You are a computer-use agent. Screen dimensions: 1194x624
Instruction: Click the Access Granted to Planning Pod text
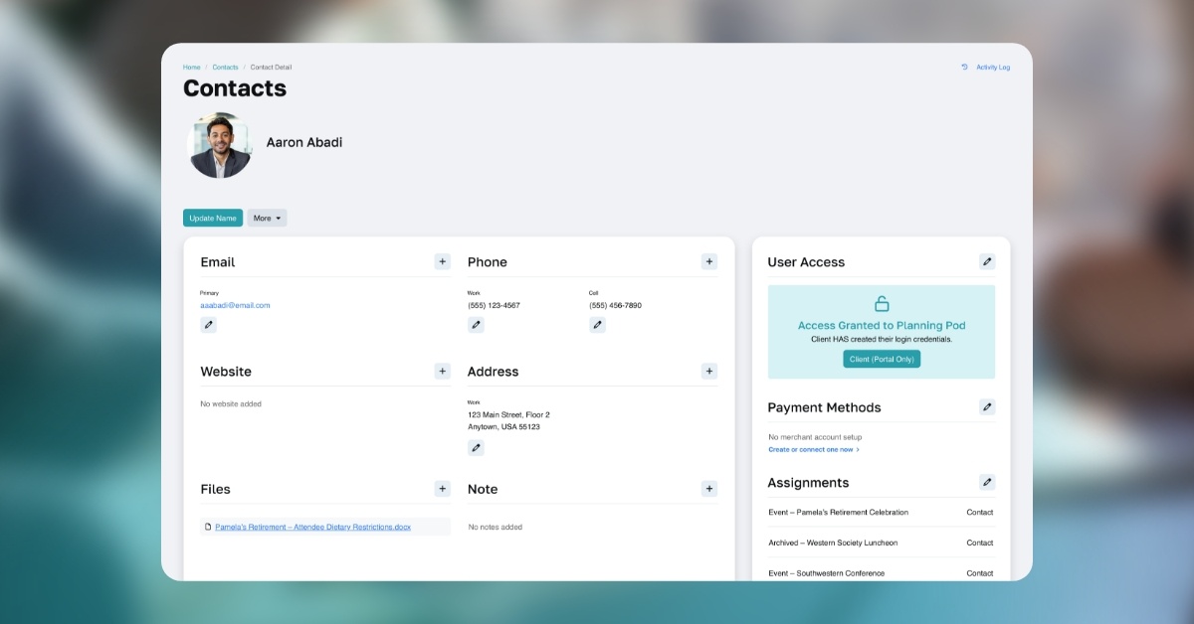pyautogui.click(x=882, y=325)
